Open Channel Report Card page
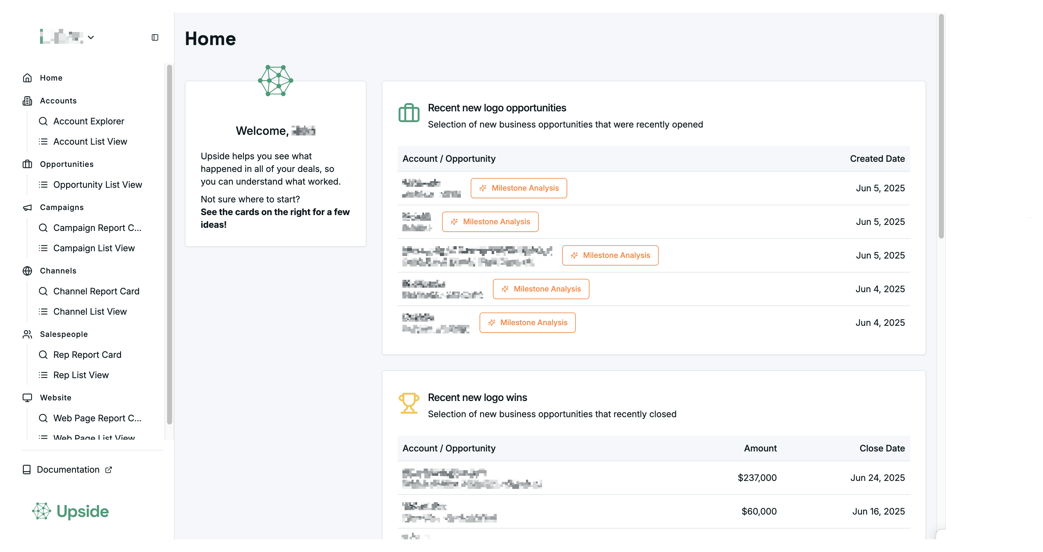Viewport: 1043px width, 552px height. (96, 291)
